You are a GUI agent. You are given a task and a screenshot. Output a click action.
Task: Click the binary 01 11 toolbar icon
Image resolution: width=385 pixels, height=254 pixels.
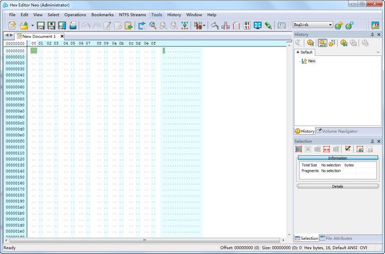pos(247,25)
